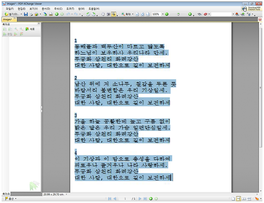Toggle the Select Text tool

[114, 14]
